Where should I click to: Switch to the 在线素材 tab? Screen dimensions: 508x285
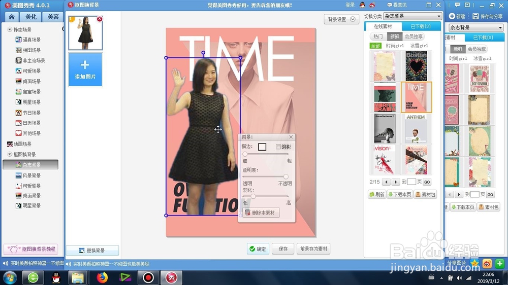(383, 26)
